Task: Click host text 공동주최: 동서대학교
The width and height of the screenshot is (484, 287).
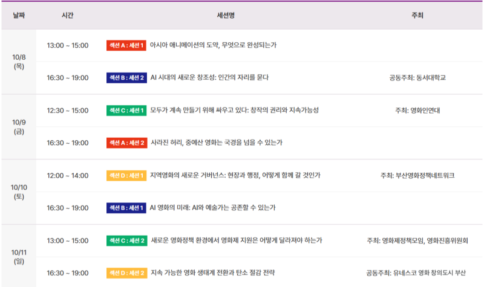Action: click(417, 78)
